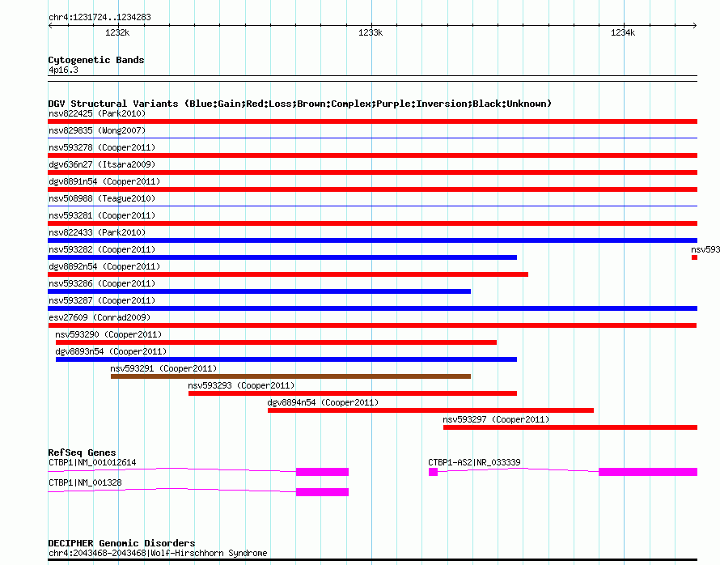This screenshot has width=720, height=565.
Task: Open the Wolf-Hirschhorn Syndrome DECIPHER entry
Action: pos(158,553)
